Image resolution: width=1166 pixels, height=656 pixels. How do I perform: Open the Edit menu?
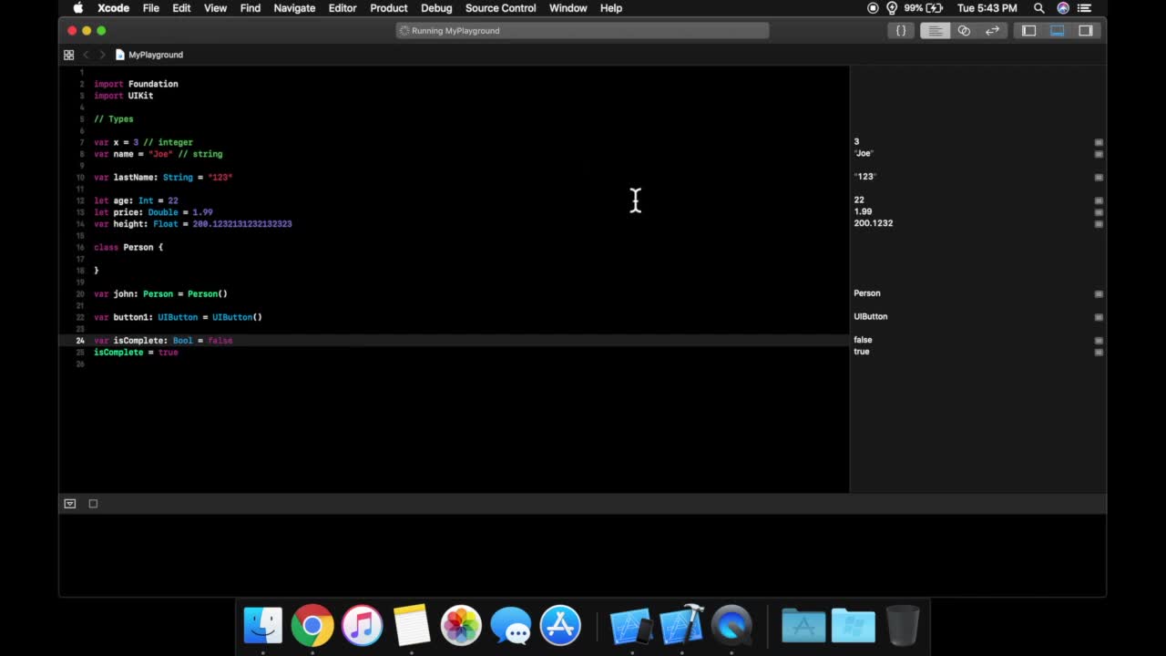click(181, 8)
